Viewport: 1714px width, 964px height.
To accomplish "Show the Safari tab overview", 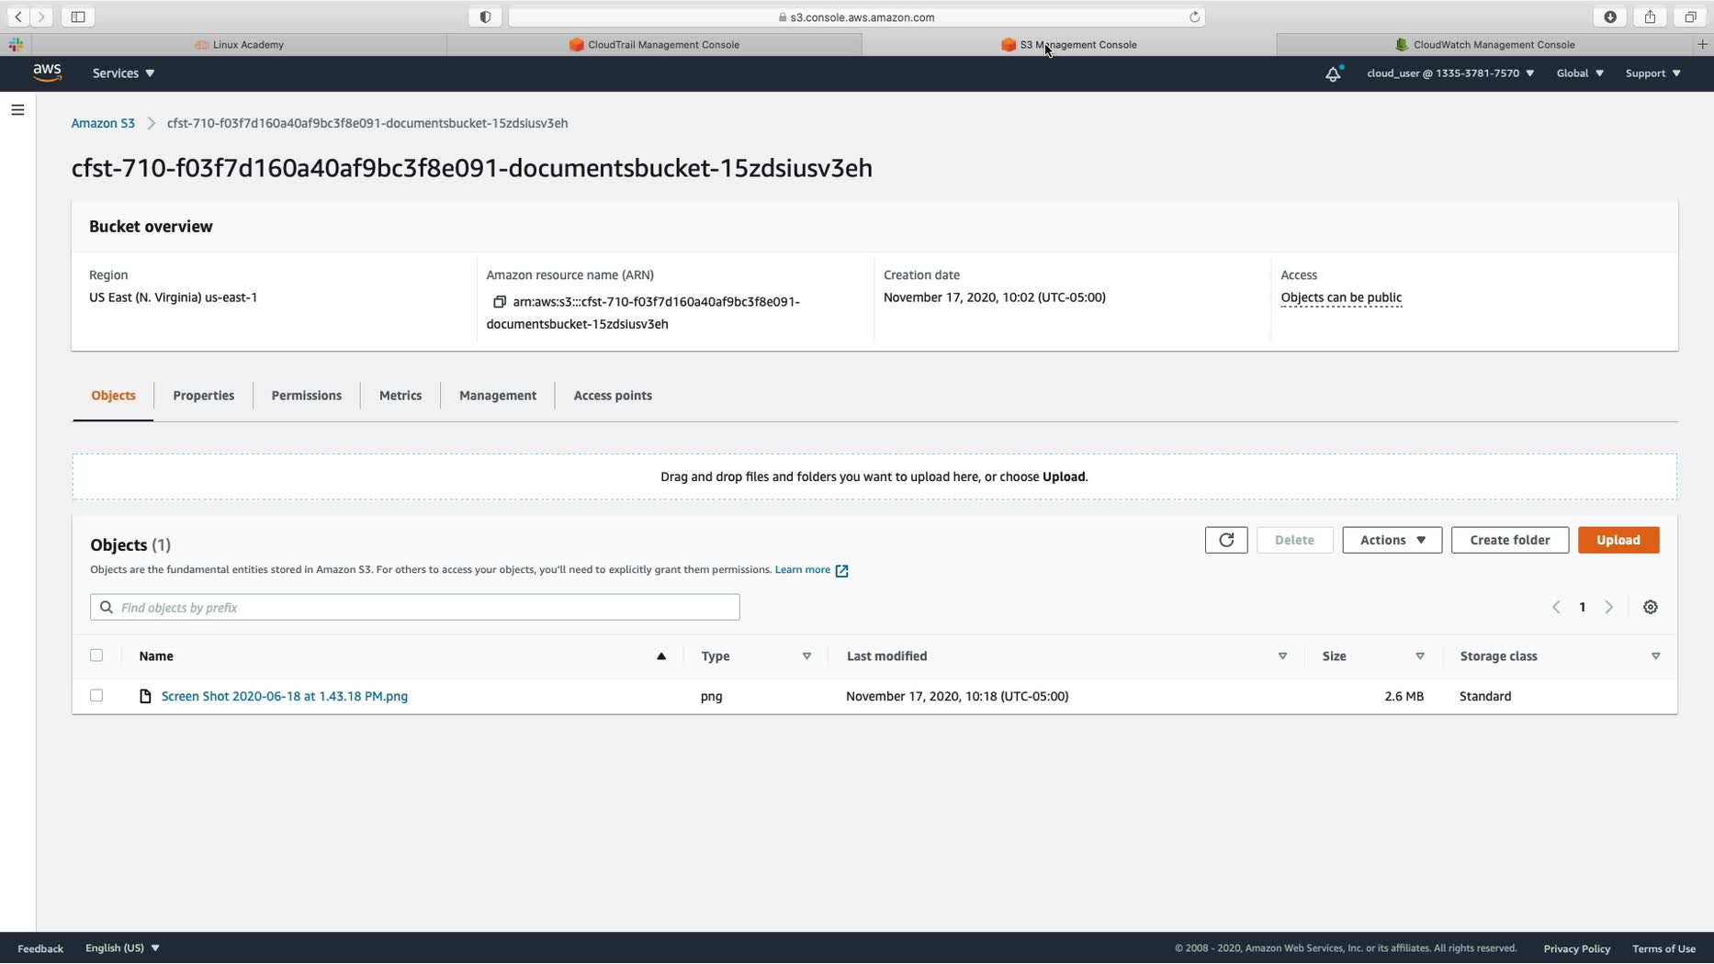I will [1690, 17].
